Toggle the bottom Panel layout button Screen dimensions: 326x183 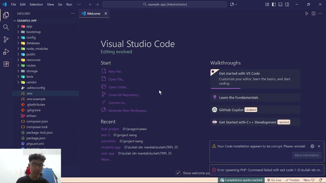(280, 4)
